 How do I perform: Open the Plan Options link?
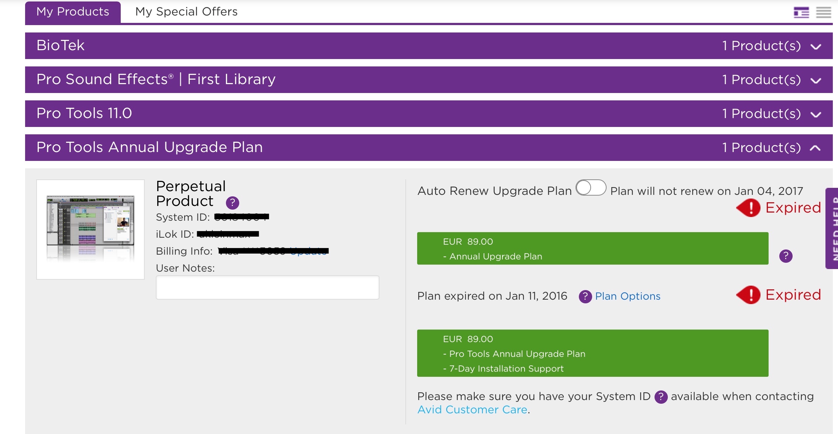628,296
